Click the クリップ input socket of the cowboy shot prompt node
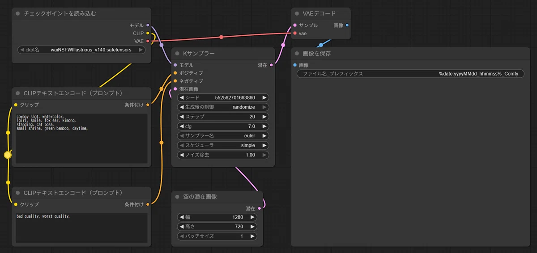The width and height of the screenshot is (537, 253). pyautogui.click(x=16, y=105)
